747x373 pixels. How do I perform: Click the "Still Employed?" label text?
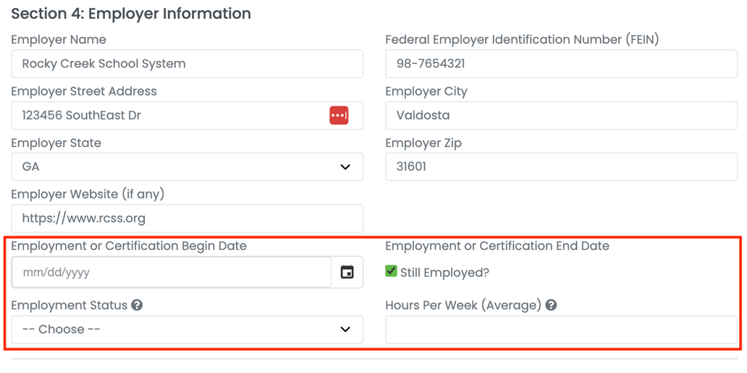tap(444, 273)
